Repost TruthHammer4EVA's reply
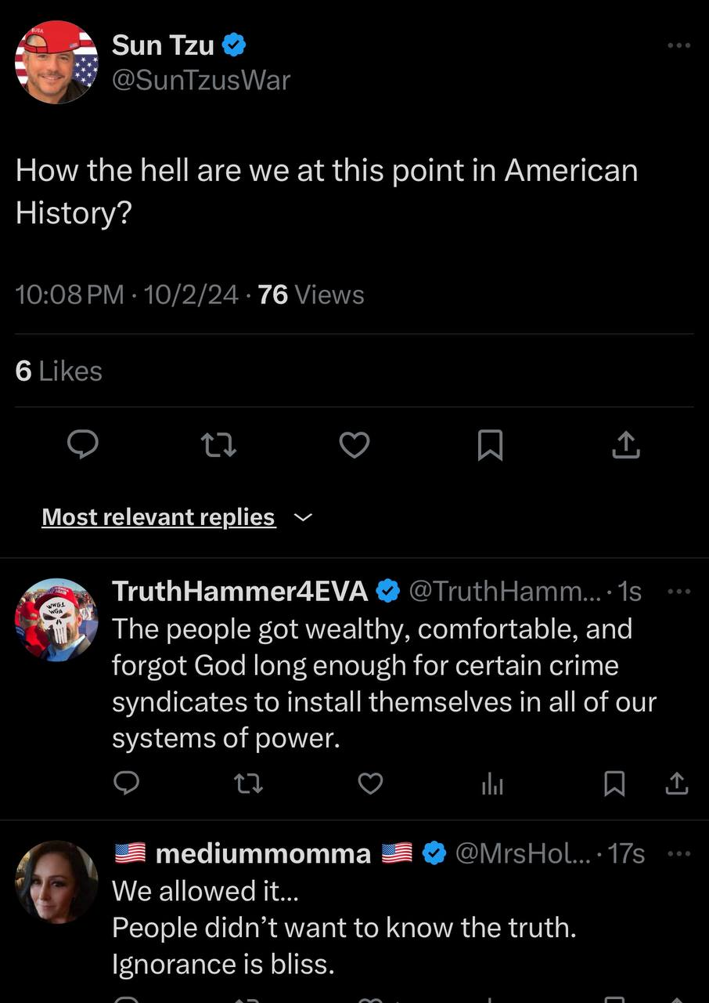709x1003 pixels. click(248, 783)
